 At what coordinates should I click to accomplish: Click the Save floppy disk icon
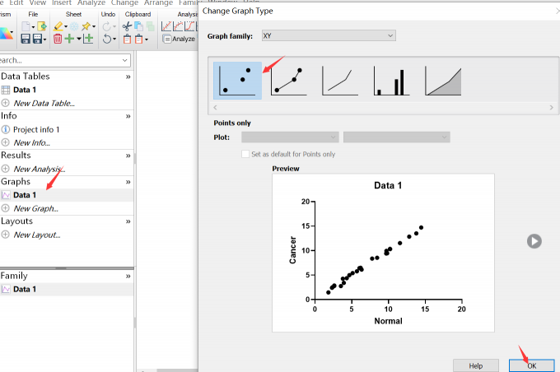click(x=26, y=39)
